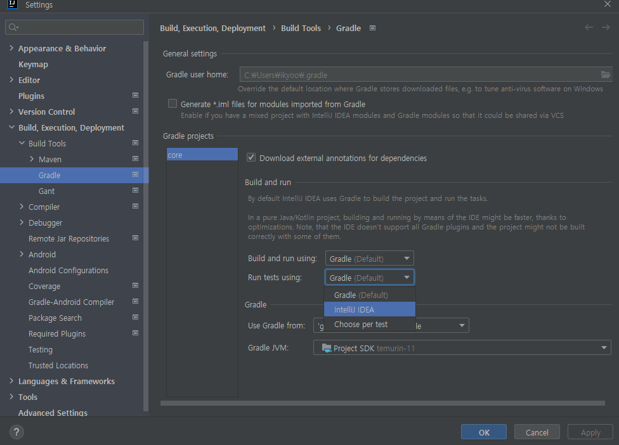Click the Cancel button
This screenshot has height=445, width=619.
[537, 432]
